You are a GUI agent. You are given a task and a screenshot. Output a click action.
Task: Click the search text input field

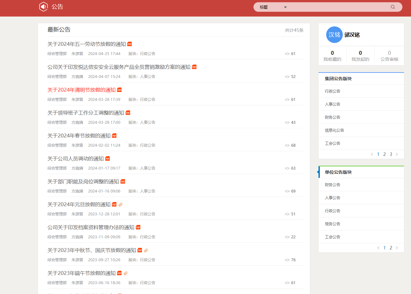coord(338,7)
